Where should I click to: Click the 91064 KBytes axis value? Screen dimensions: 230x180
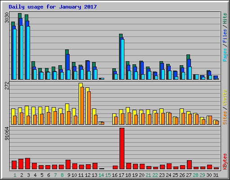[7, 134]
